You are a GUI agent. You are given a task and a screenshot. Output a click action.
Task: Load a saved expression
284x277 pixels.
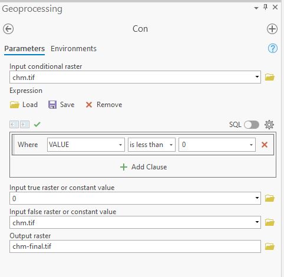click(24, 105)
